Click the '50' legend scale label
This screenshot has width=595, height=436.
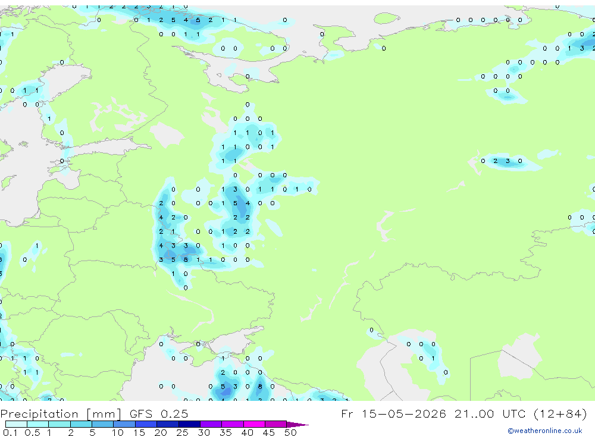click(x=290, y=432)
